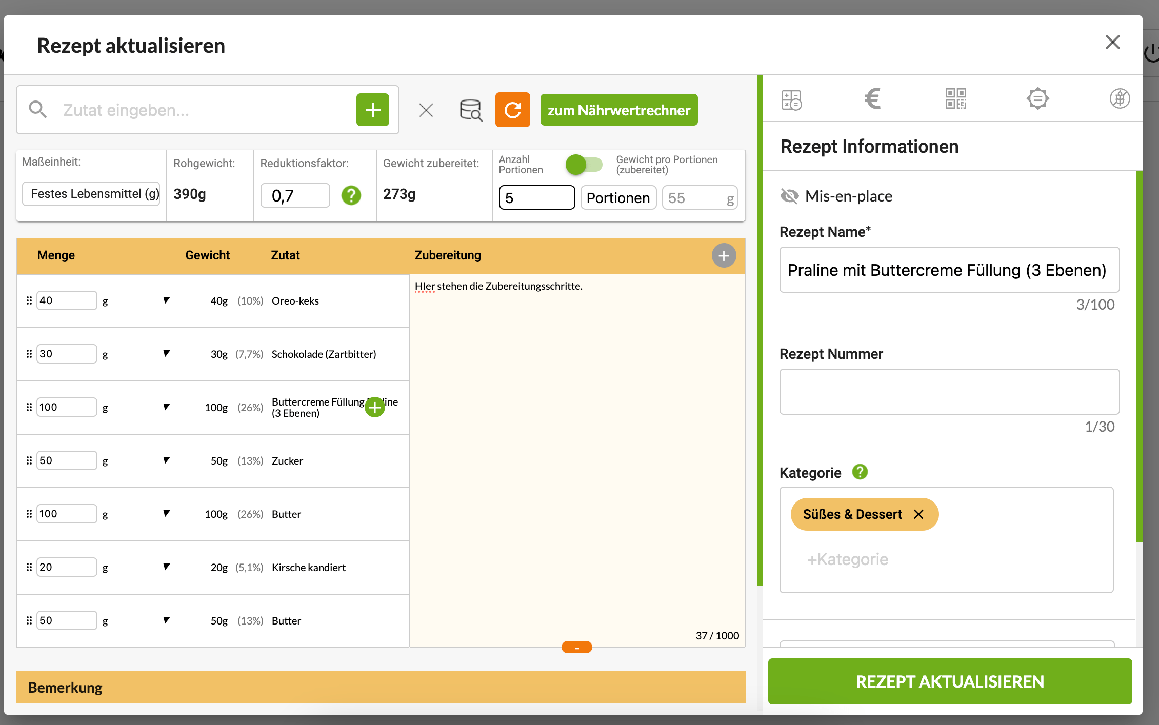Image resolution: width=1159 pixels, height=725 pixels.
Task: Grab the drag handle of Schokolade row
Action: (29, 354)
